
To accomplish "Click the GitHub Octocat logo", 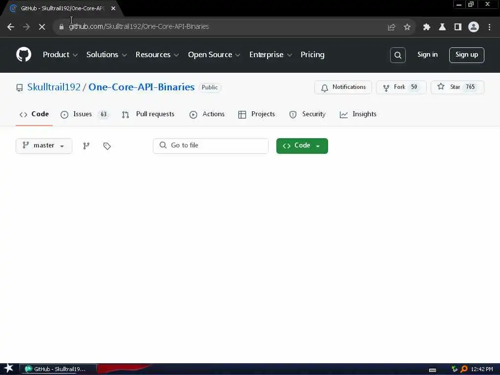I will [x=23, y=55].
